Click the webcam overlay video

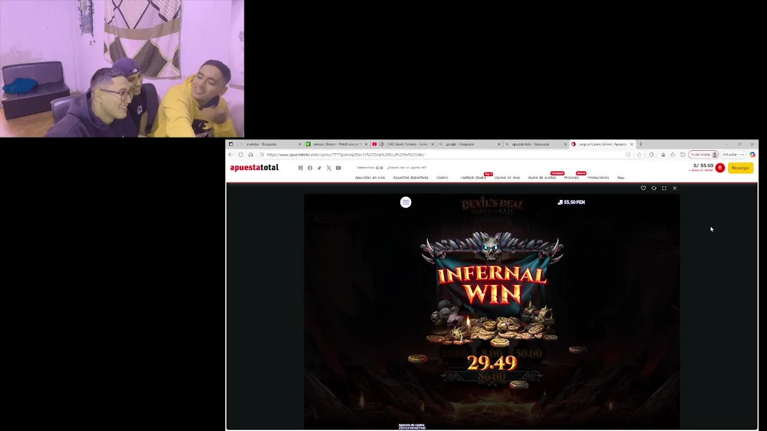point(122,69)
